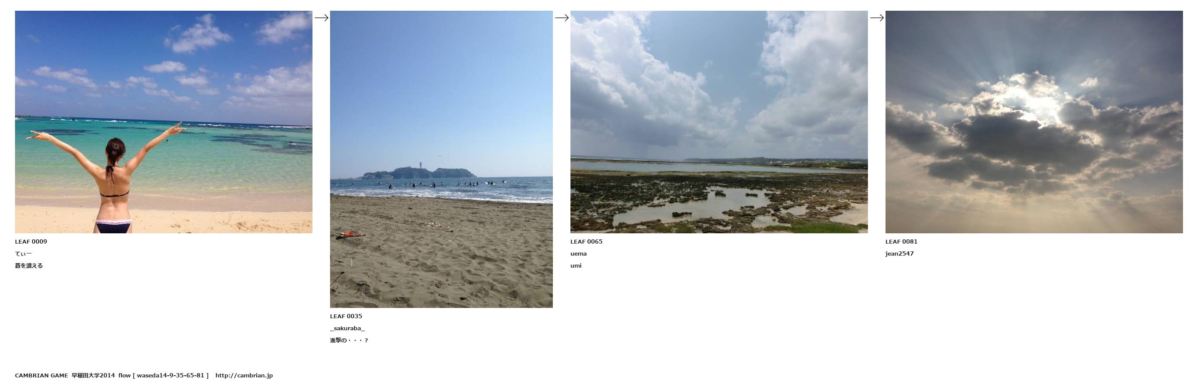Select the author name jean2547

(x=899, y=253)
